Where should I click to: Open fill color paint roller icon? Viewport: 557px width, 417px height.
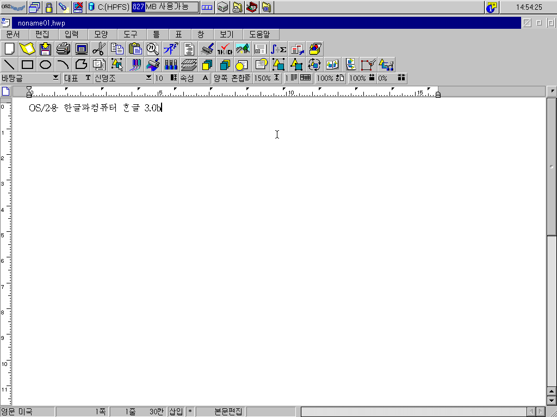153,65
